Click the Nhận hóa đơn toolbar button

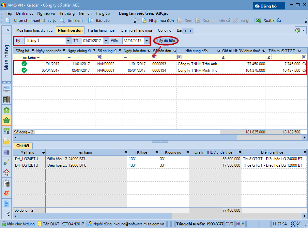(158, 21)
